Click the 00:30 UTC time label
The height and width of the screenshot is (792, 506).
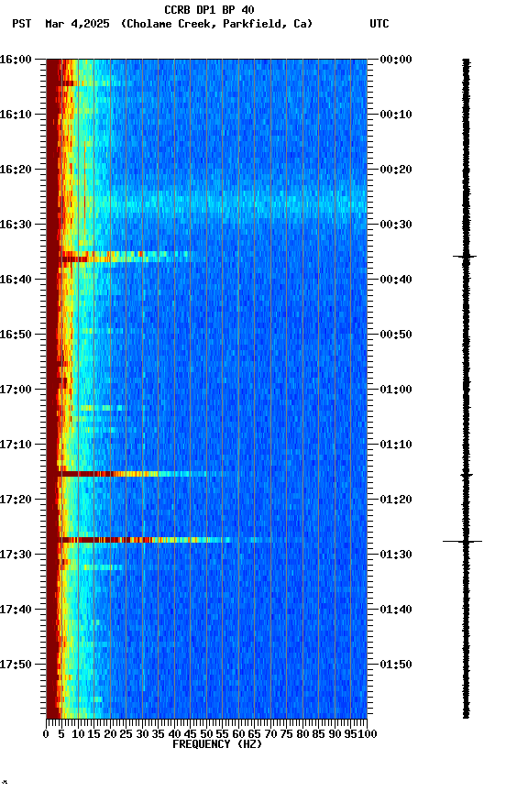[x=396, y=225]
